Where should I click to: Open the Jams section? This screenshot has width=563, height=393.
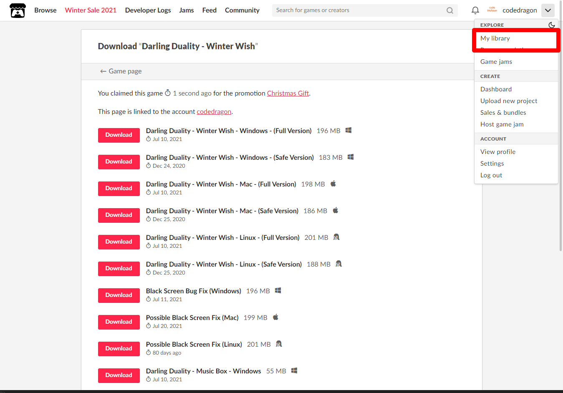pyautogui.click(x=187, y=10)
